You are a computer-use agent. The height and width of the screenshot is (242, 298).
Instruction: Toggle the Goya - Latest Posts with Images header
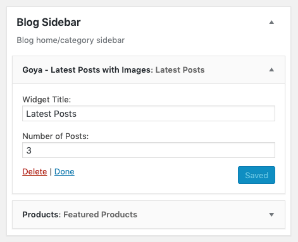(x=149, y=70)
